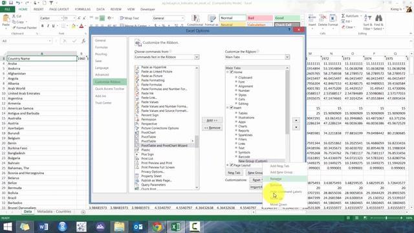Click the Fill Color bucket icon
The height and width of the screenshot is (233, 414).
[74, 26]
